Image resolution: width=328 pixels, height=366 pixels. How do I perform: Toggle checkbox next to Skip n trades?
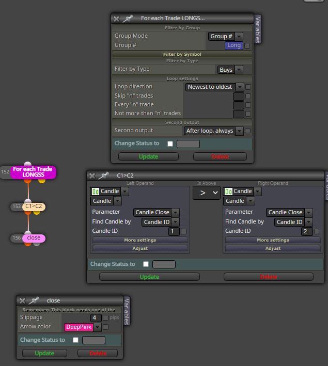tap(248, 96)
